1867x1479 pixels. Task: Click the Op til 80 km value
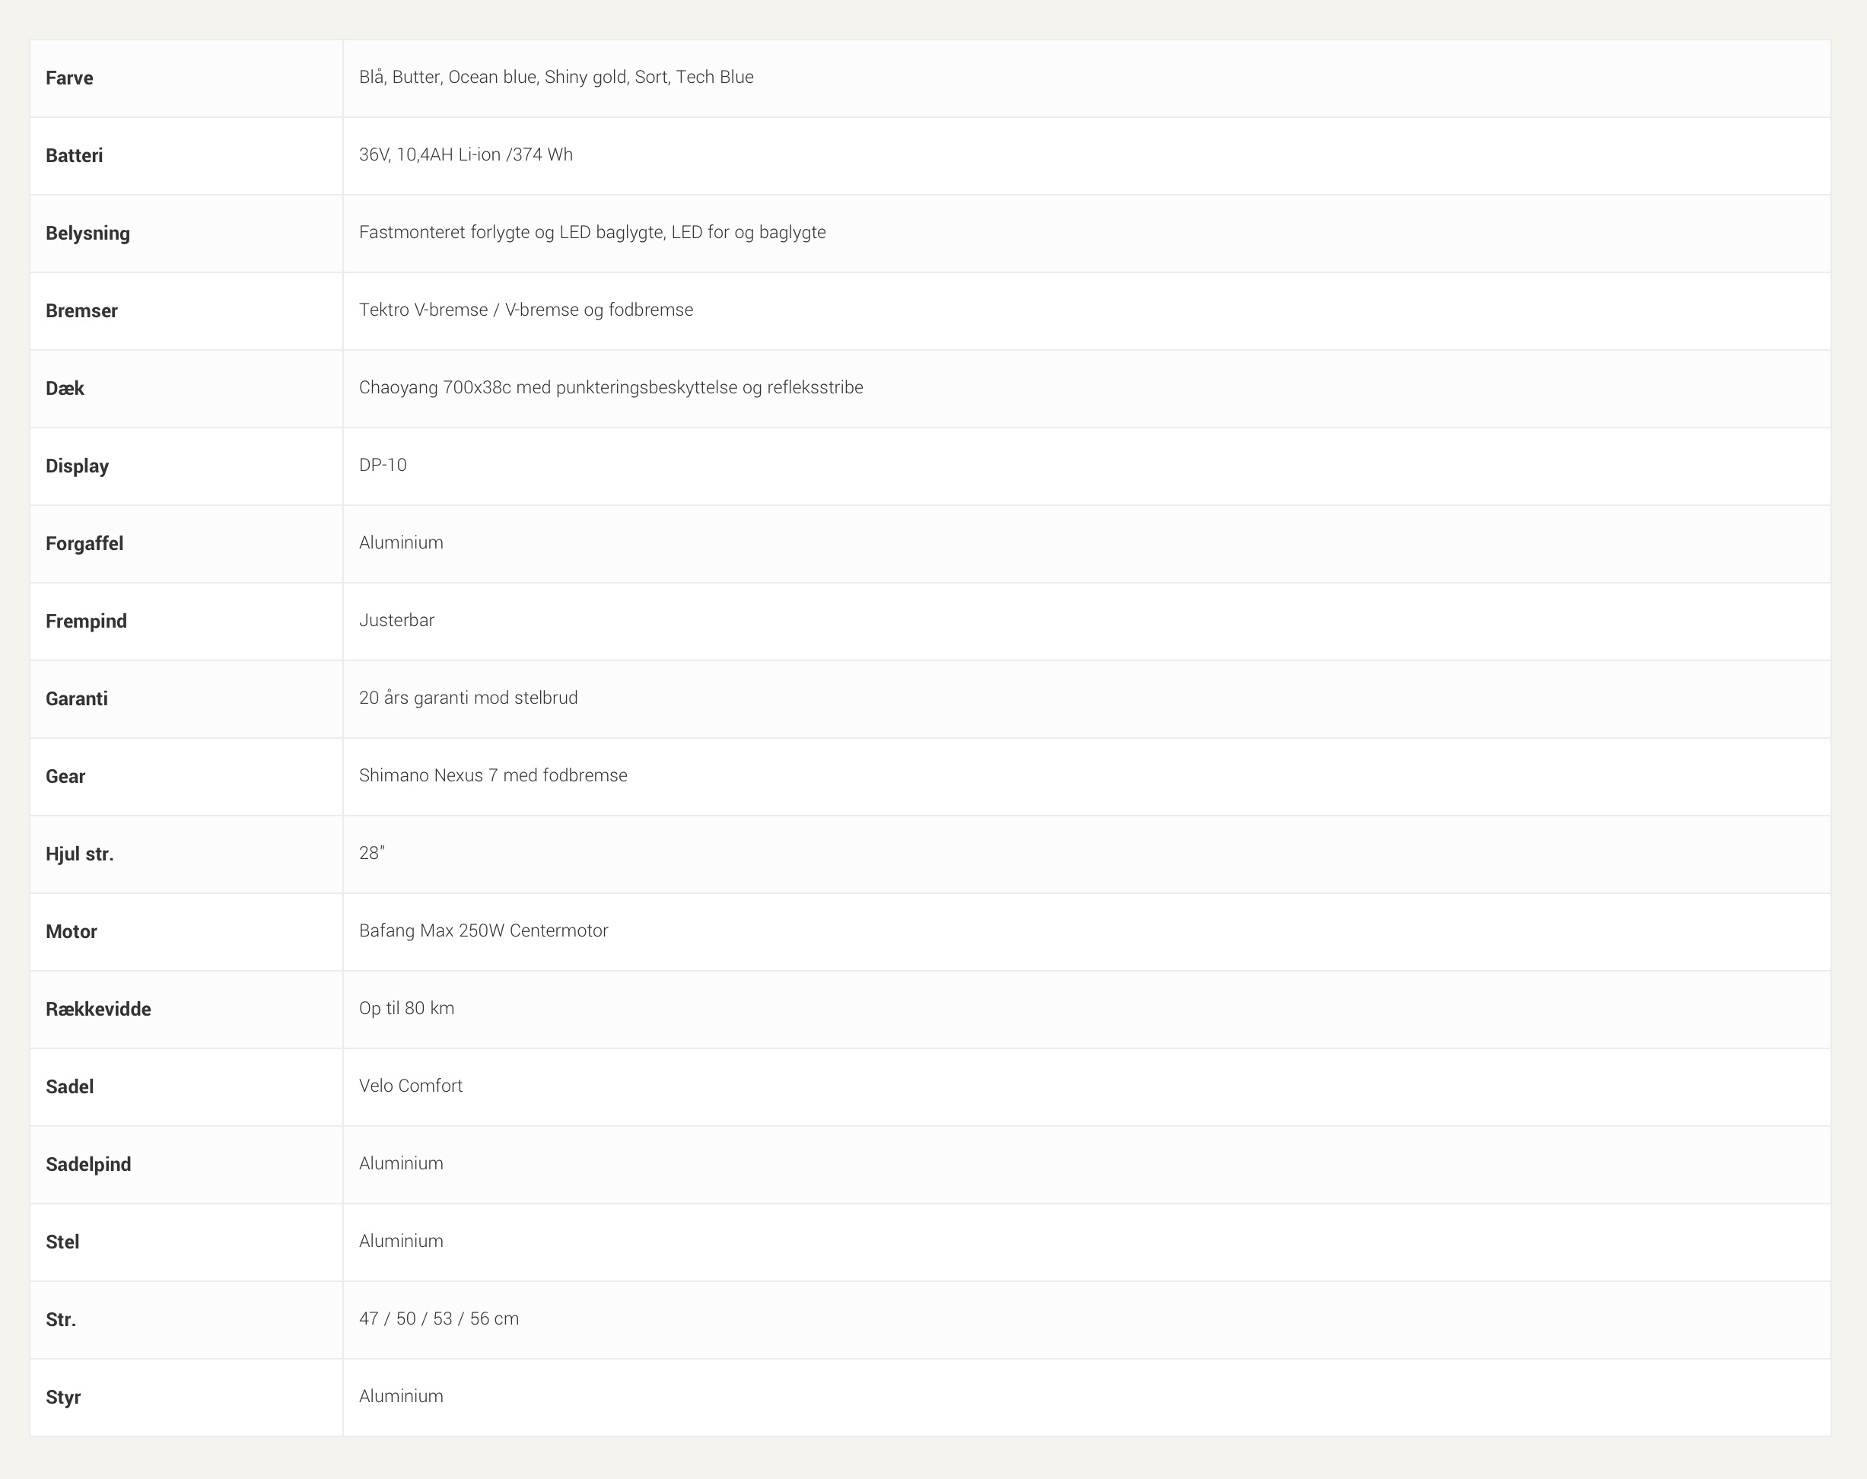coord(406,1008)
